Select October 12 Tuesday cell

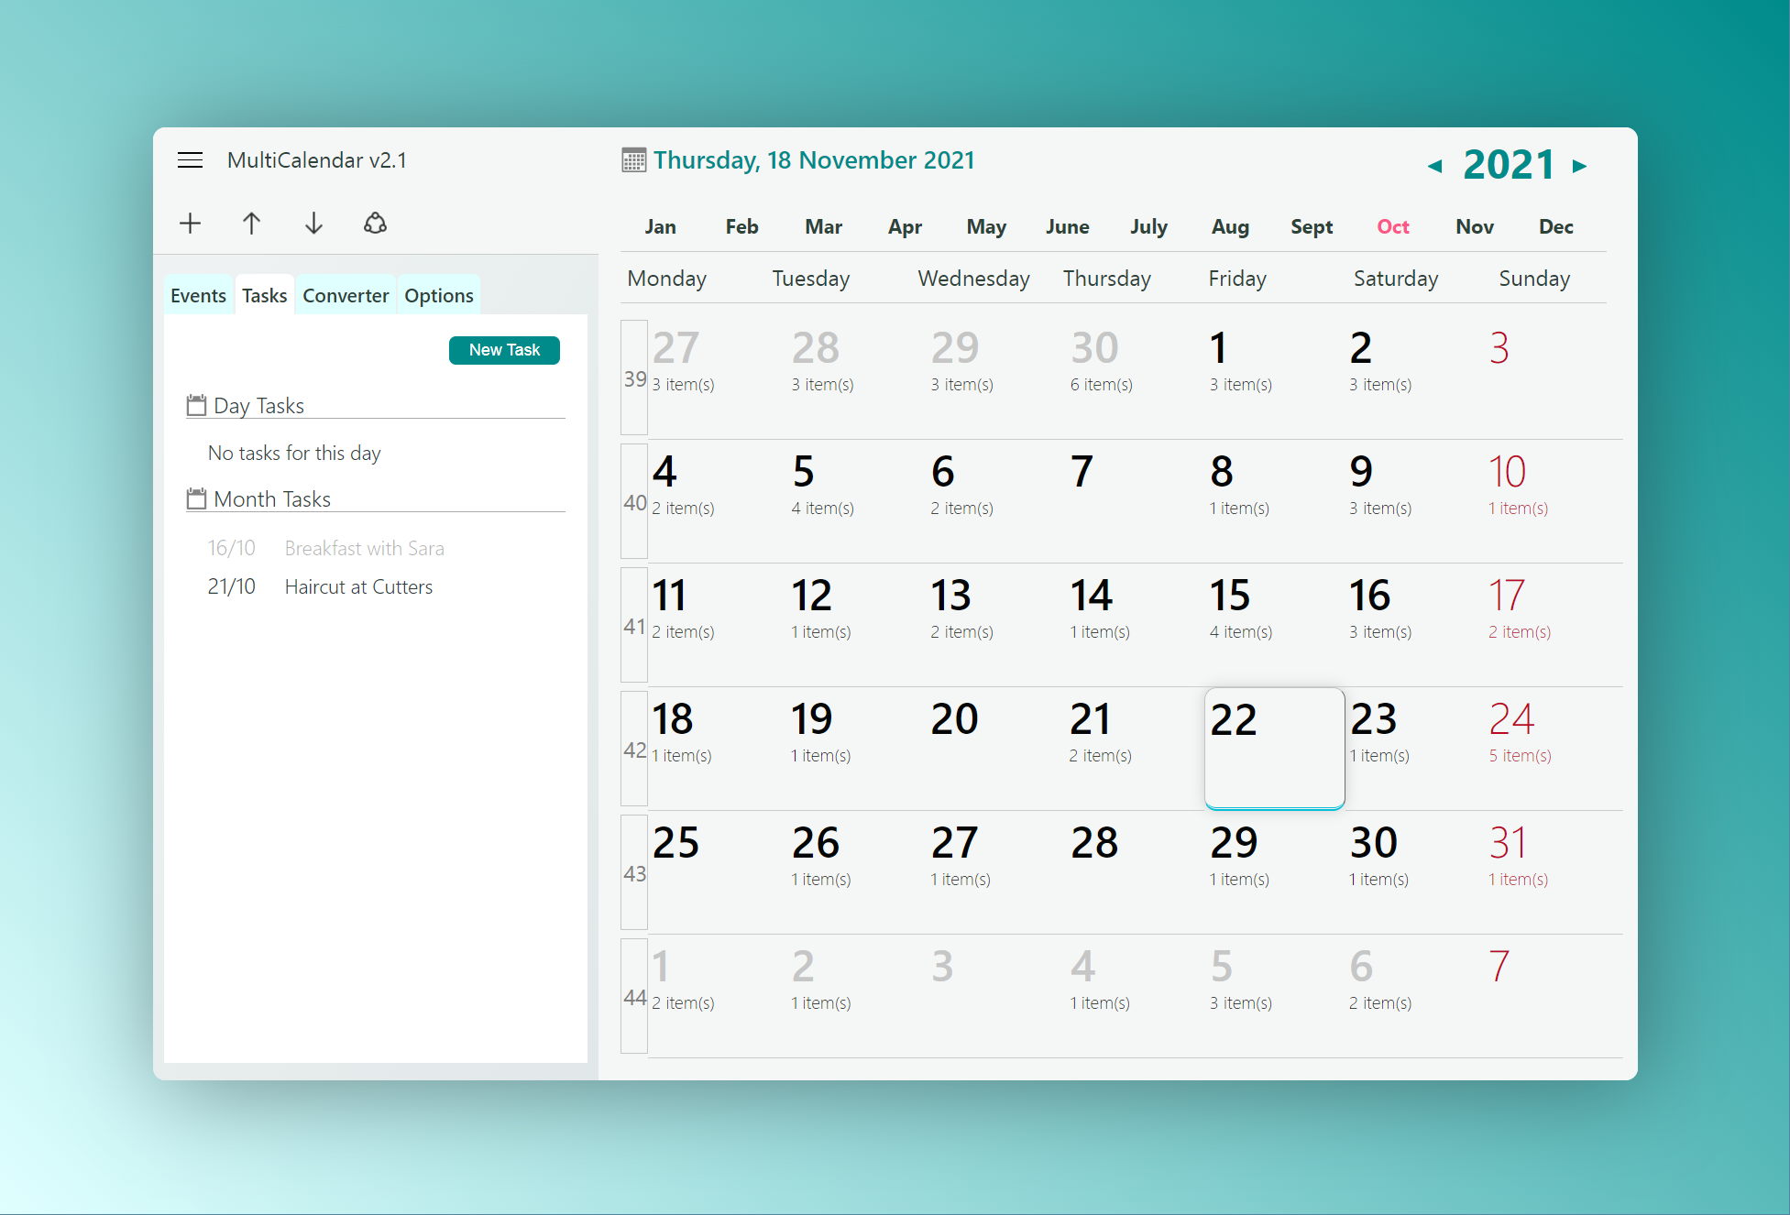(857, 625)
